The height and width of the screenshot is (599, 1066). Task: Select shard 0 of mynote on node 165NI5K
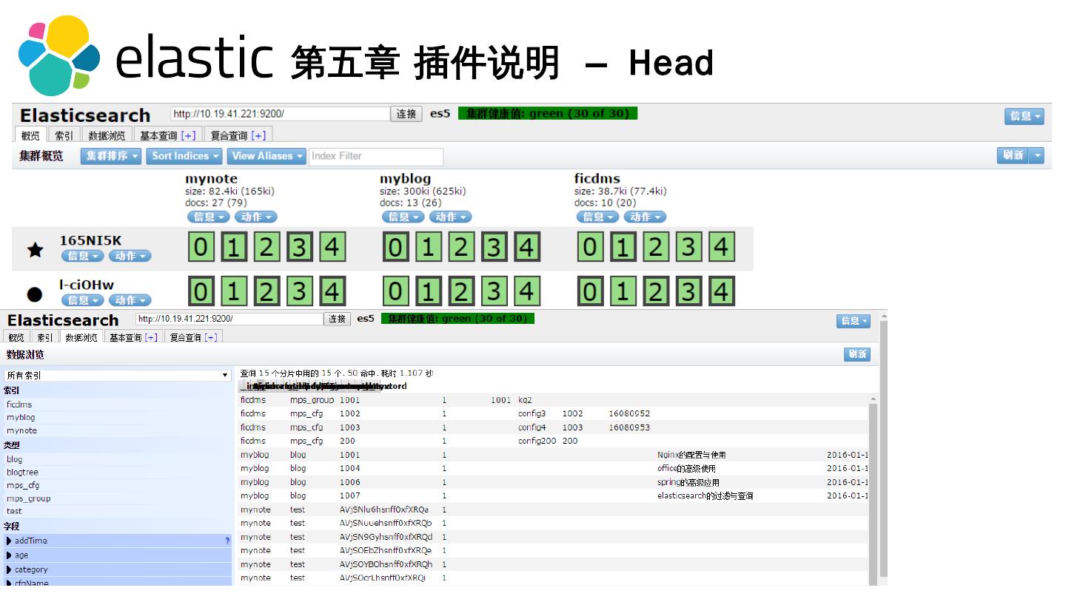tap(201, 248)
